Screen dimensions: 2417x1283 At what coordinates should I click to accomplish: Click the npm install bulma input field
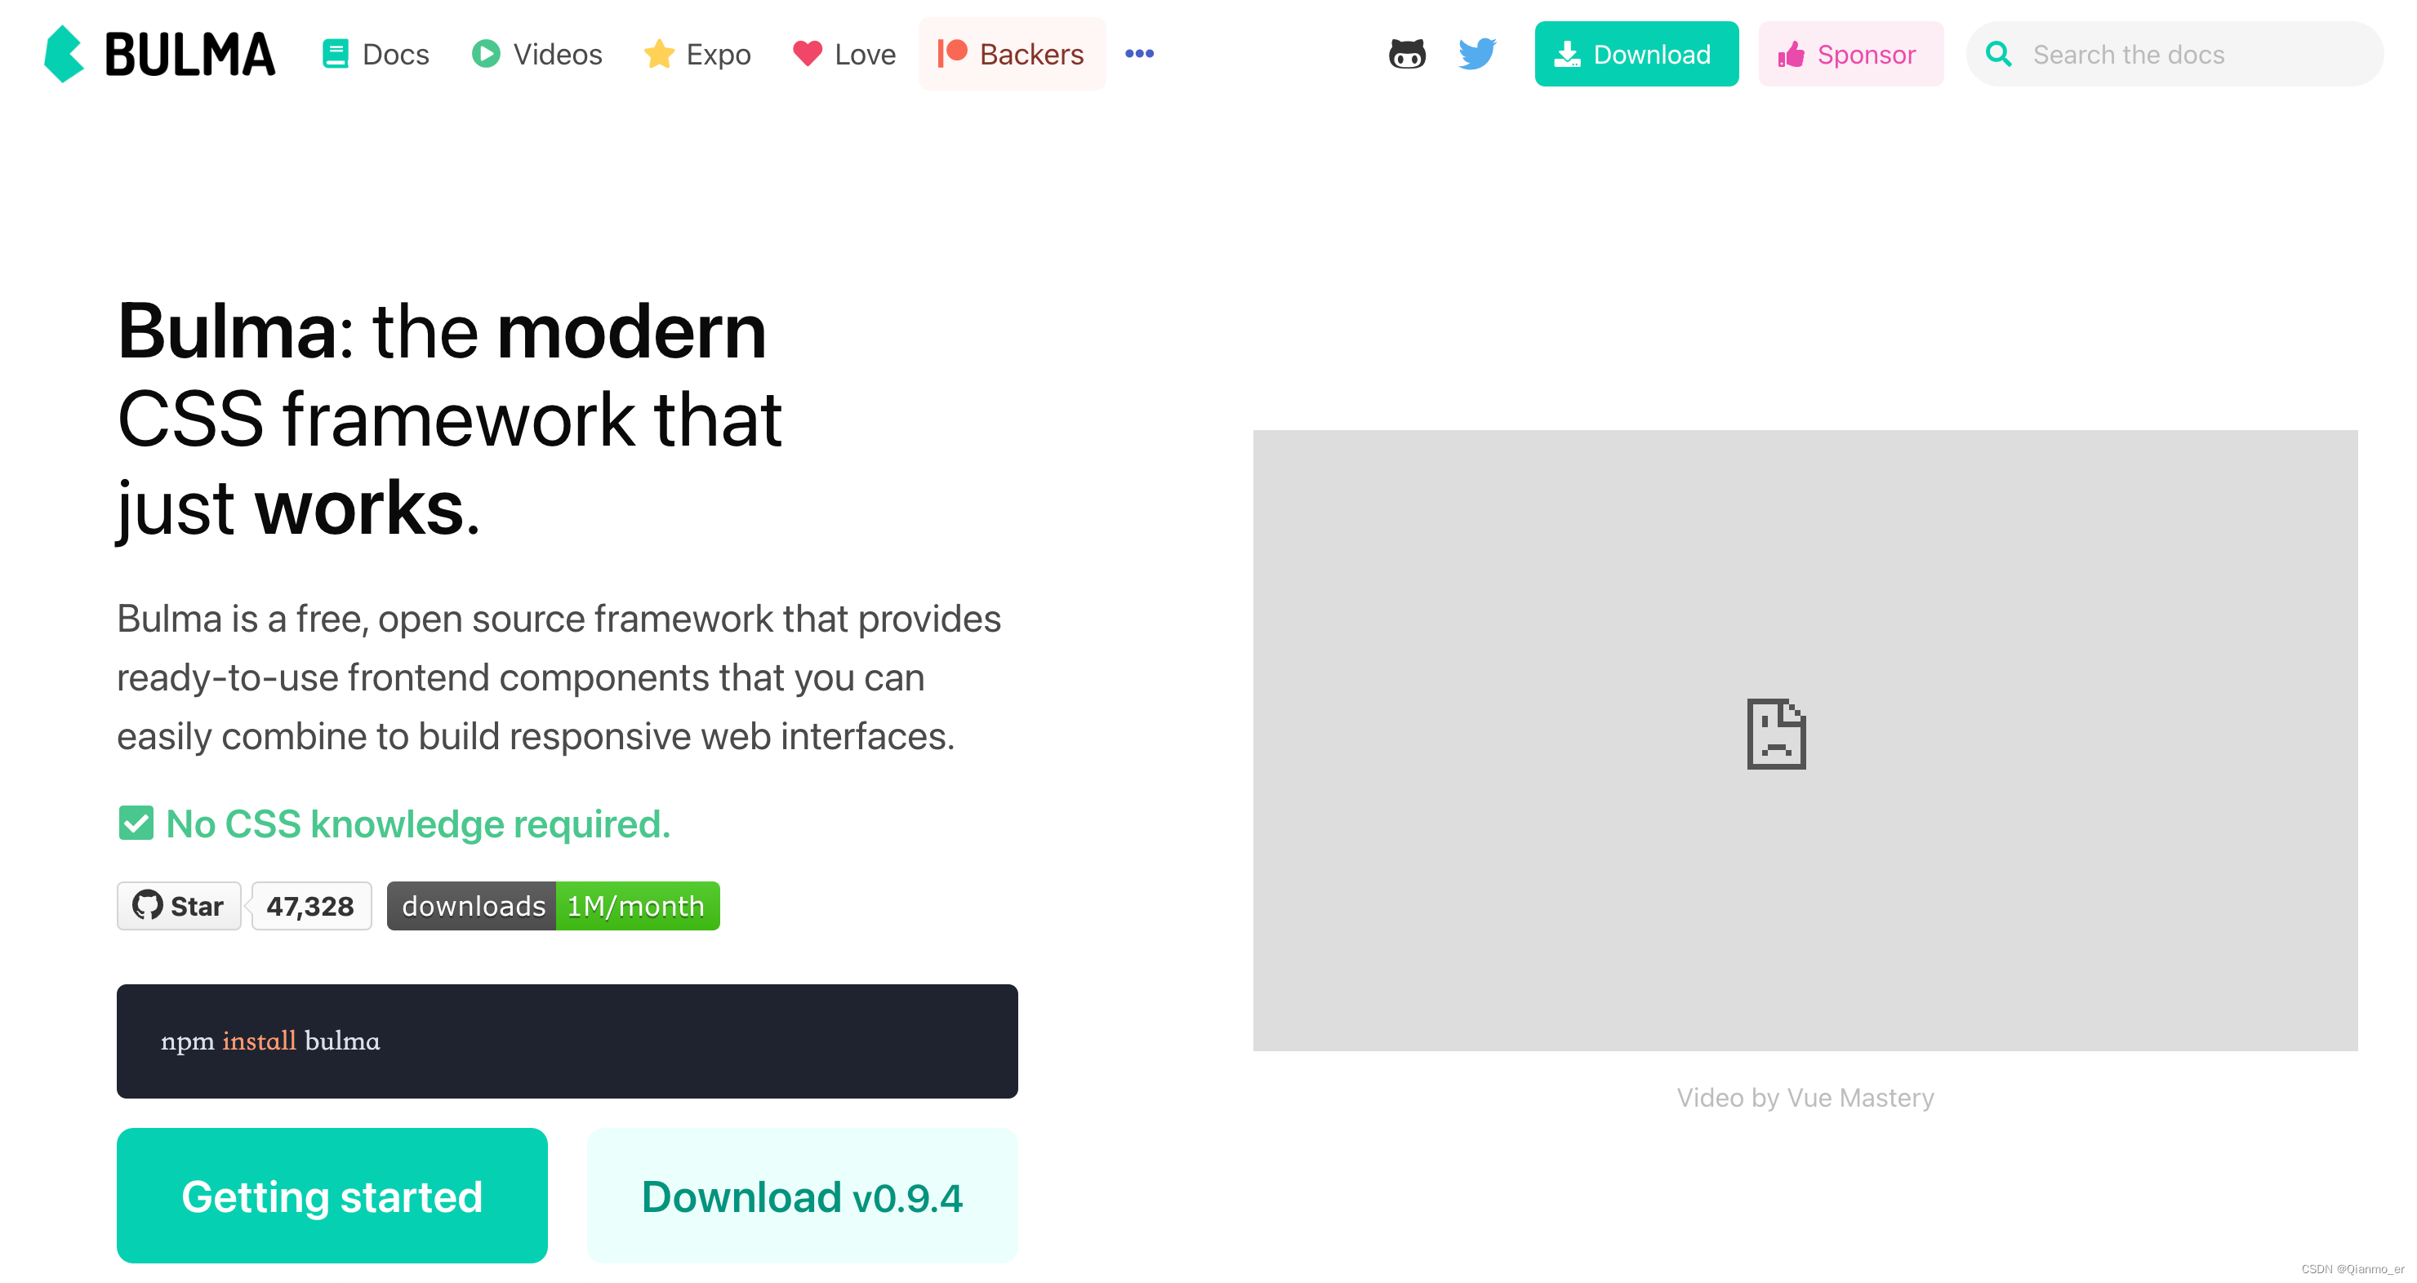[x=568, y=1040]
